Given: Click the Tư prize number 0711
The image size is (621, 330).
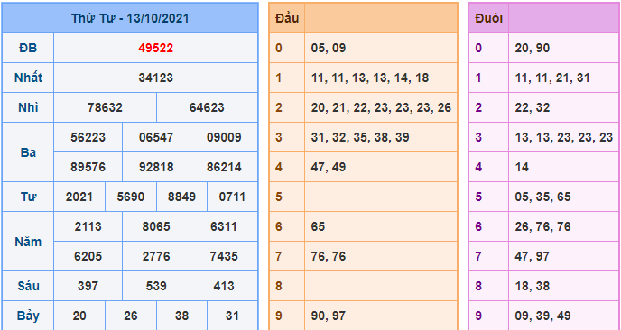Looking at the screenshot, I should [232, 197].
